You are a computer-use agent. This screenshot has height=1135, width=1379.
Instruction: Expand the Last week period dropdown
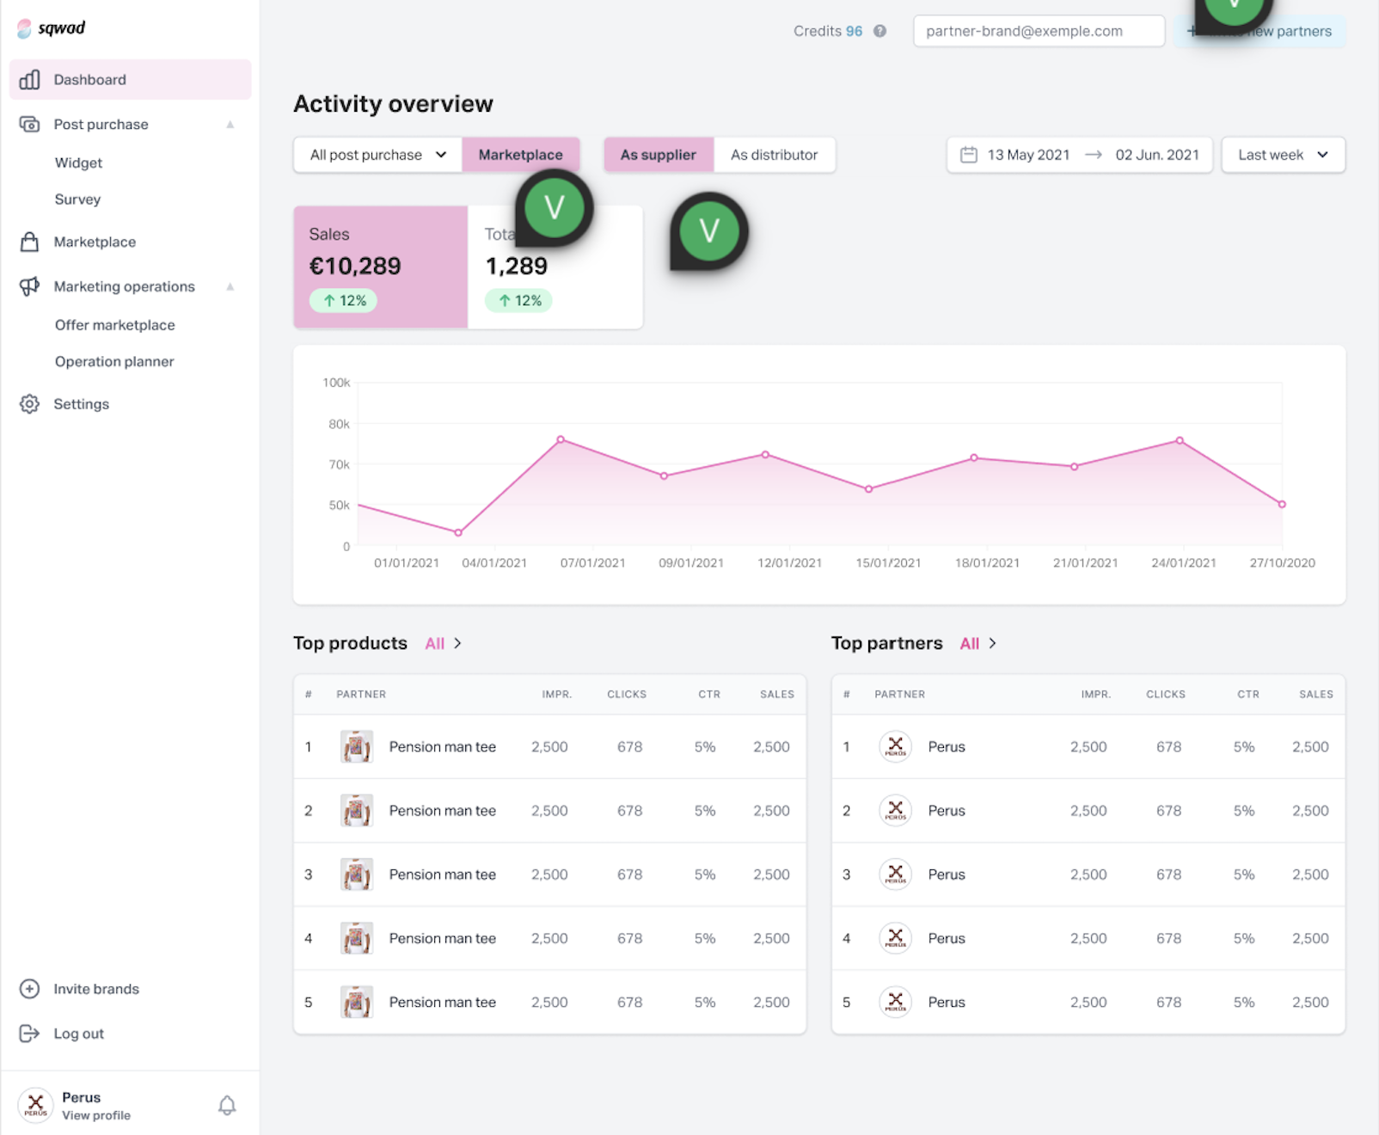[x=1282, y=155]
